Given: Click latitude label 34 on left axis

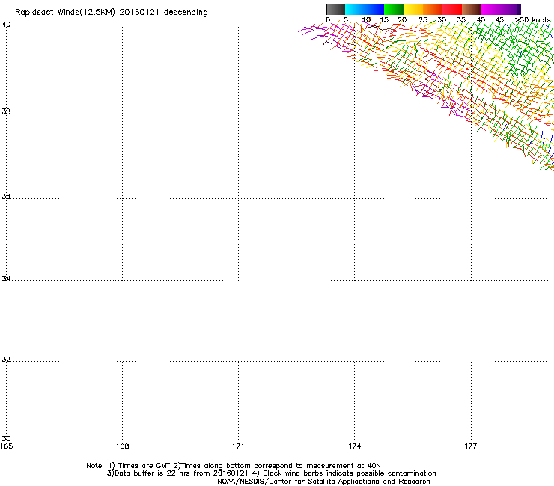Looking at the screenshot, I should (6, 278).
